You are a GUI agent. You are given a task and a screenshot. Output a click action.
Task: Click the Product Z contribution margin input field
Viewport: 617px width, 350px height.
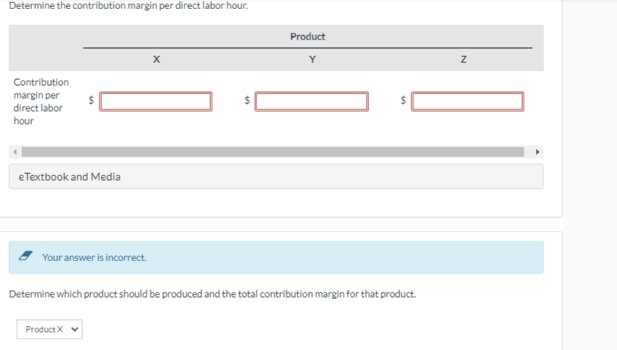(x=467, y=102)
